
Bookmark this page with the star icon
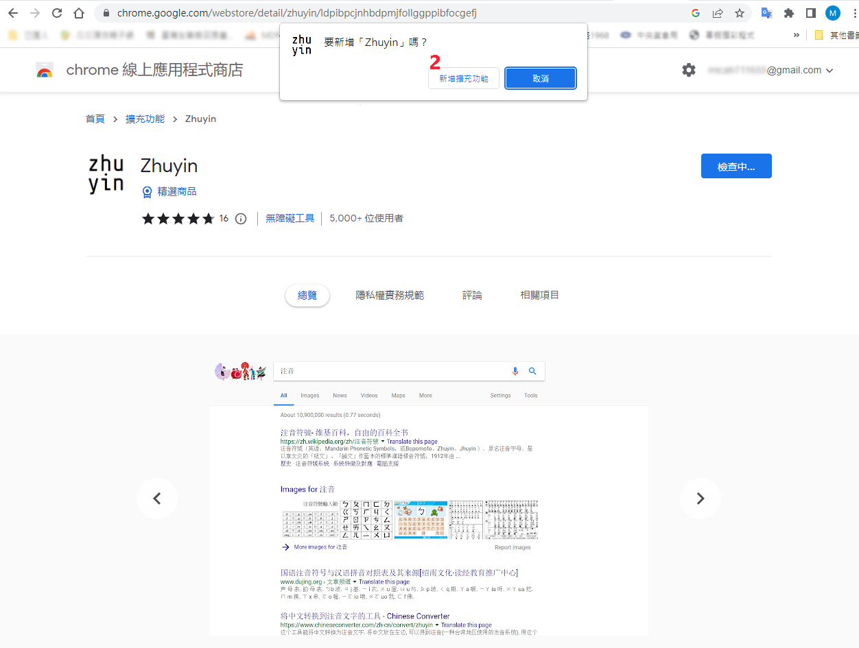point(740,13)
